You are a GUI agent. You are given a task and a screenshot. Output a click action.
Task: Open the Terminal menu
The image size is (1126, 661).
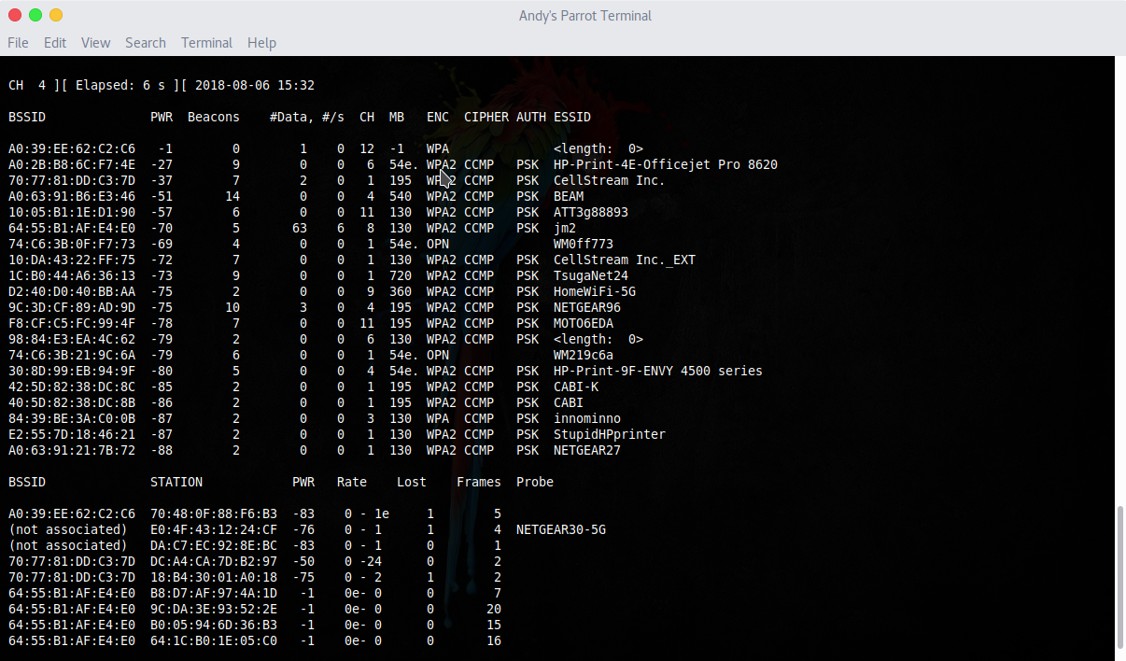pos(206,42)
